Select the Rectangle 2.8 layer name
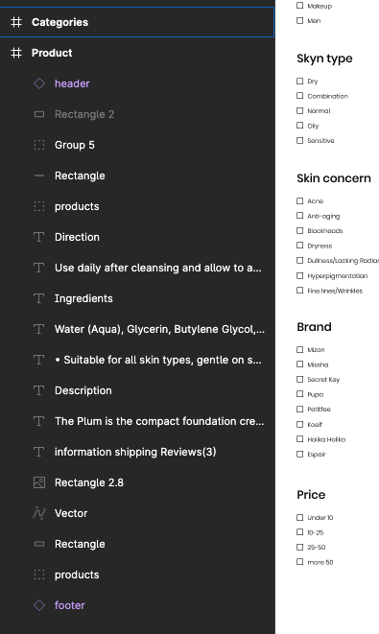This screenshot has width=379, height=634. point(89,482)
